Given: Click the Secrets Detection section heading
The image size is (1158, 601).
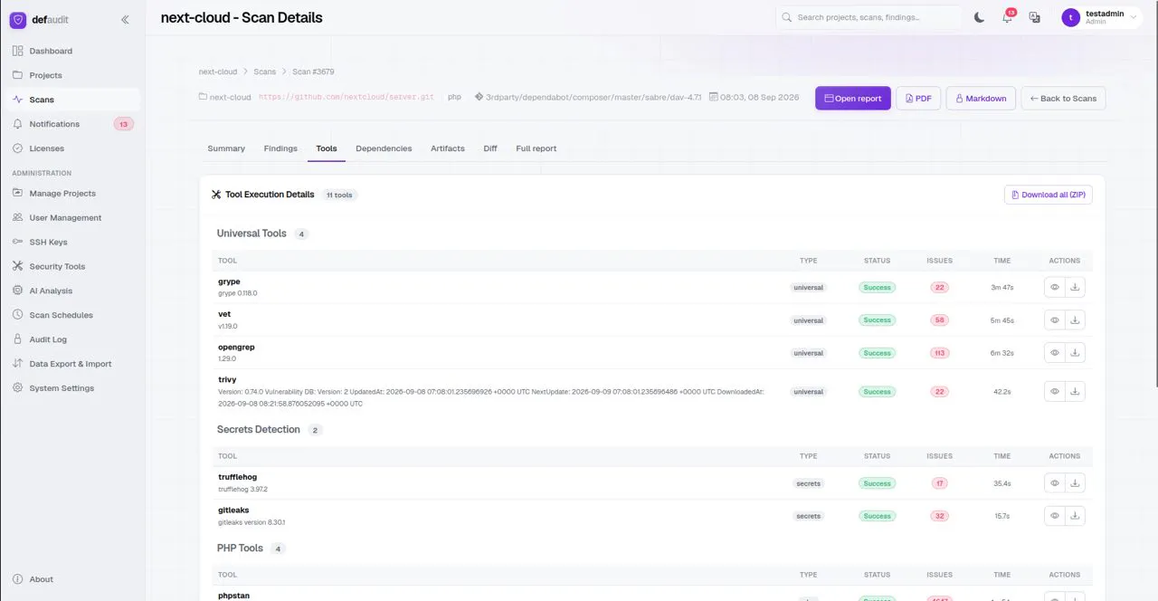Looking at the screenshot, I should pos(259,429).
